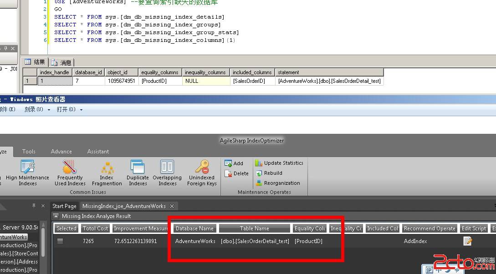The height and width of the screenshot is (274, 496).
Task: Click the Delete maintenance button
Action: 237,173
